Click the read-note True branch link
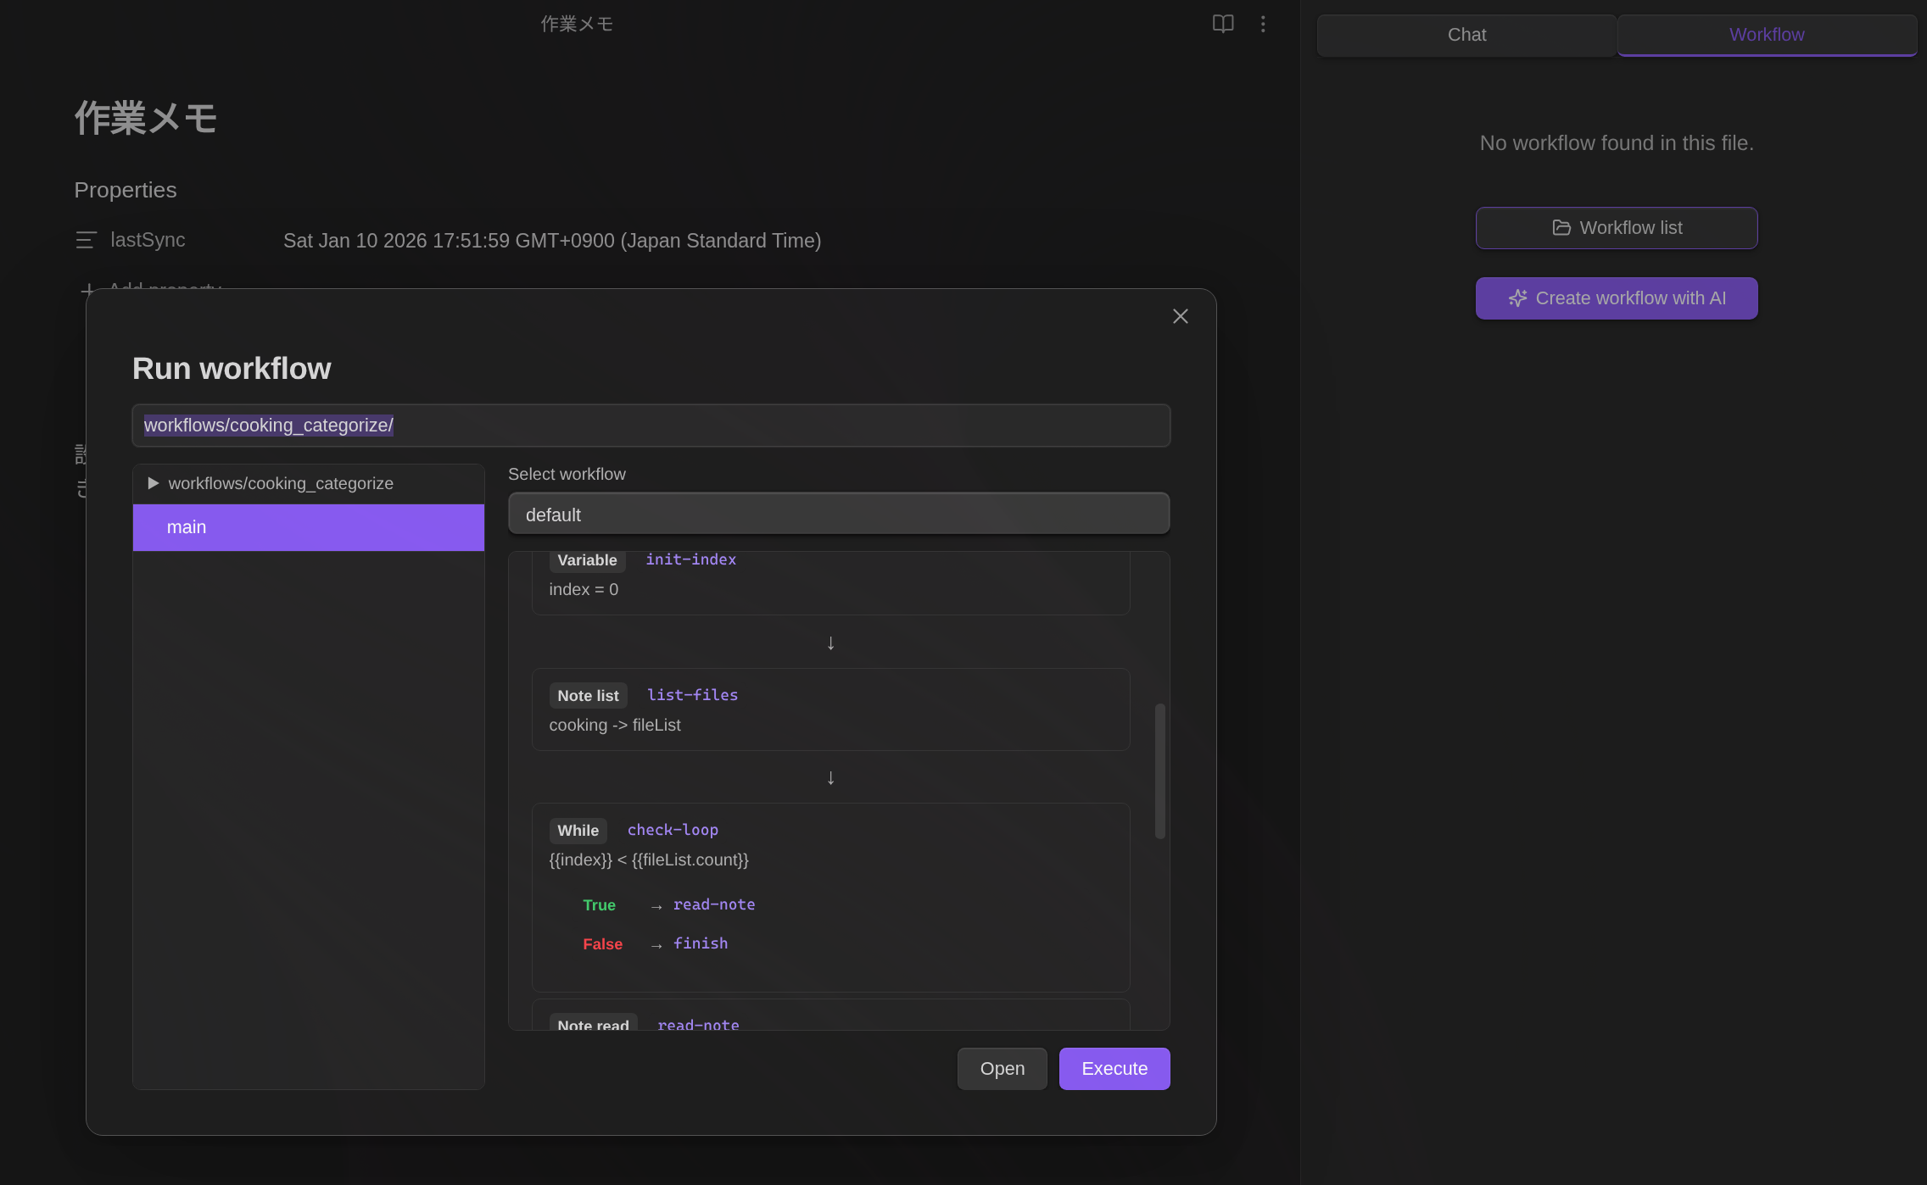Screen dimensions: 1927x1185 point(713,904)
